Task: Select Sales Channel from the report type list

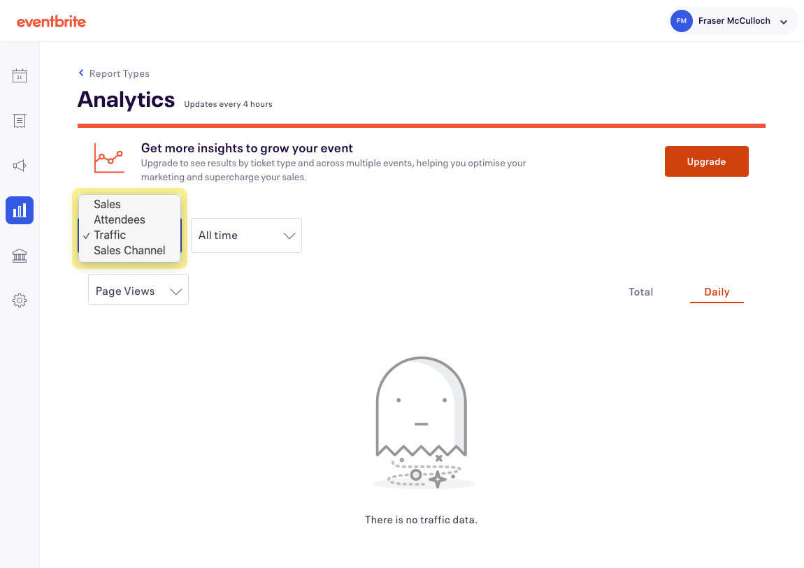Action: (x=129, y=250)
